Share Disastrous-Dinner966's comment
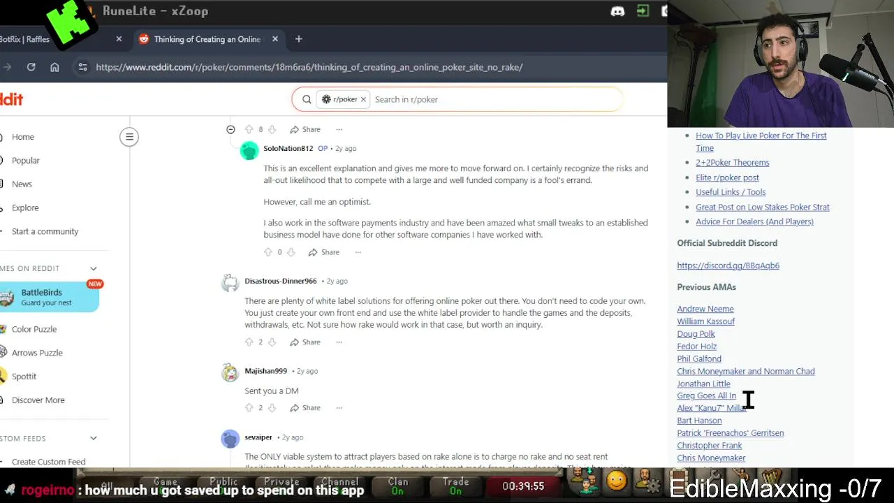Screen dimensions: 894x503 (x=305, y=342)
